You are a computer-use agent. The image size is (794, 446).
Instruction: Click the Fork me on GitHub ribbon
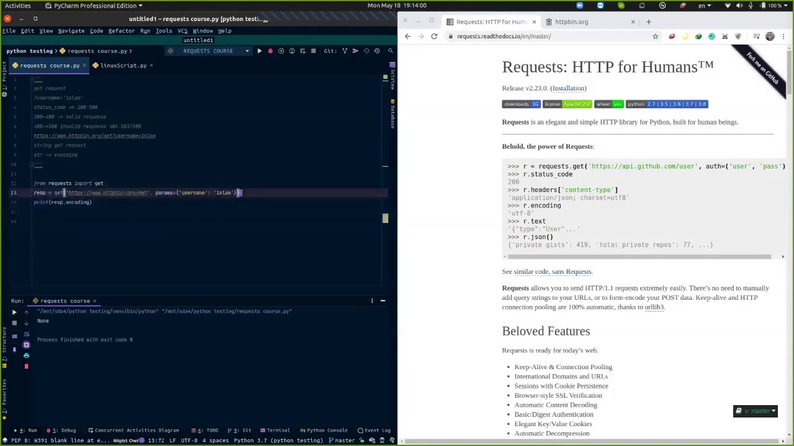tap(762, 69)
